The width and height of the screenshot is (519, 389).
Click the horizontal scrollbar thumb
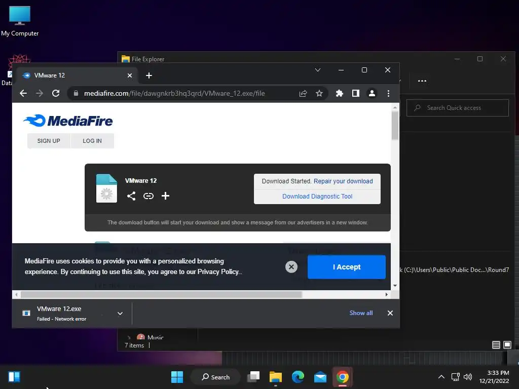[162, 294]
